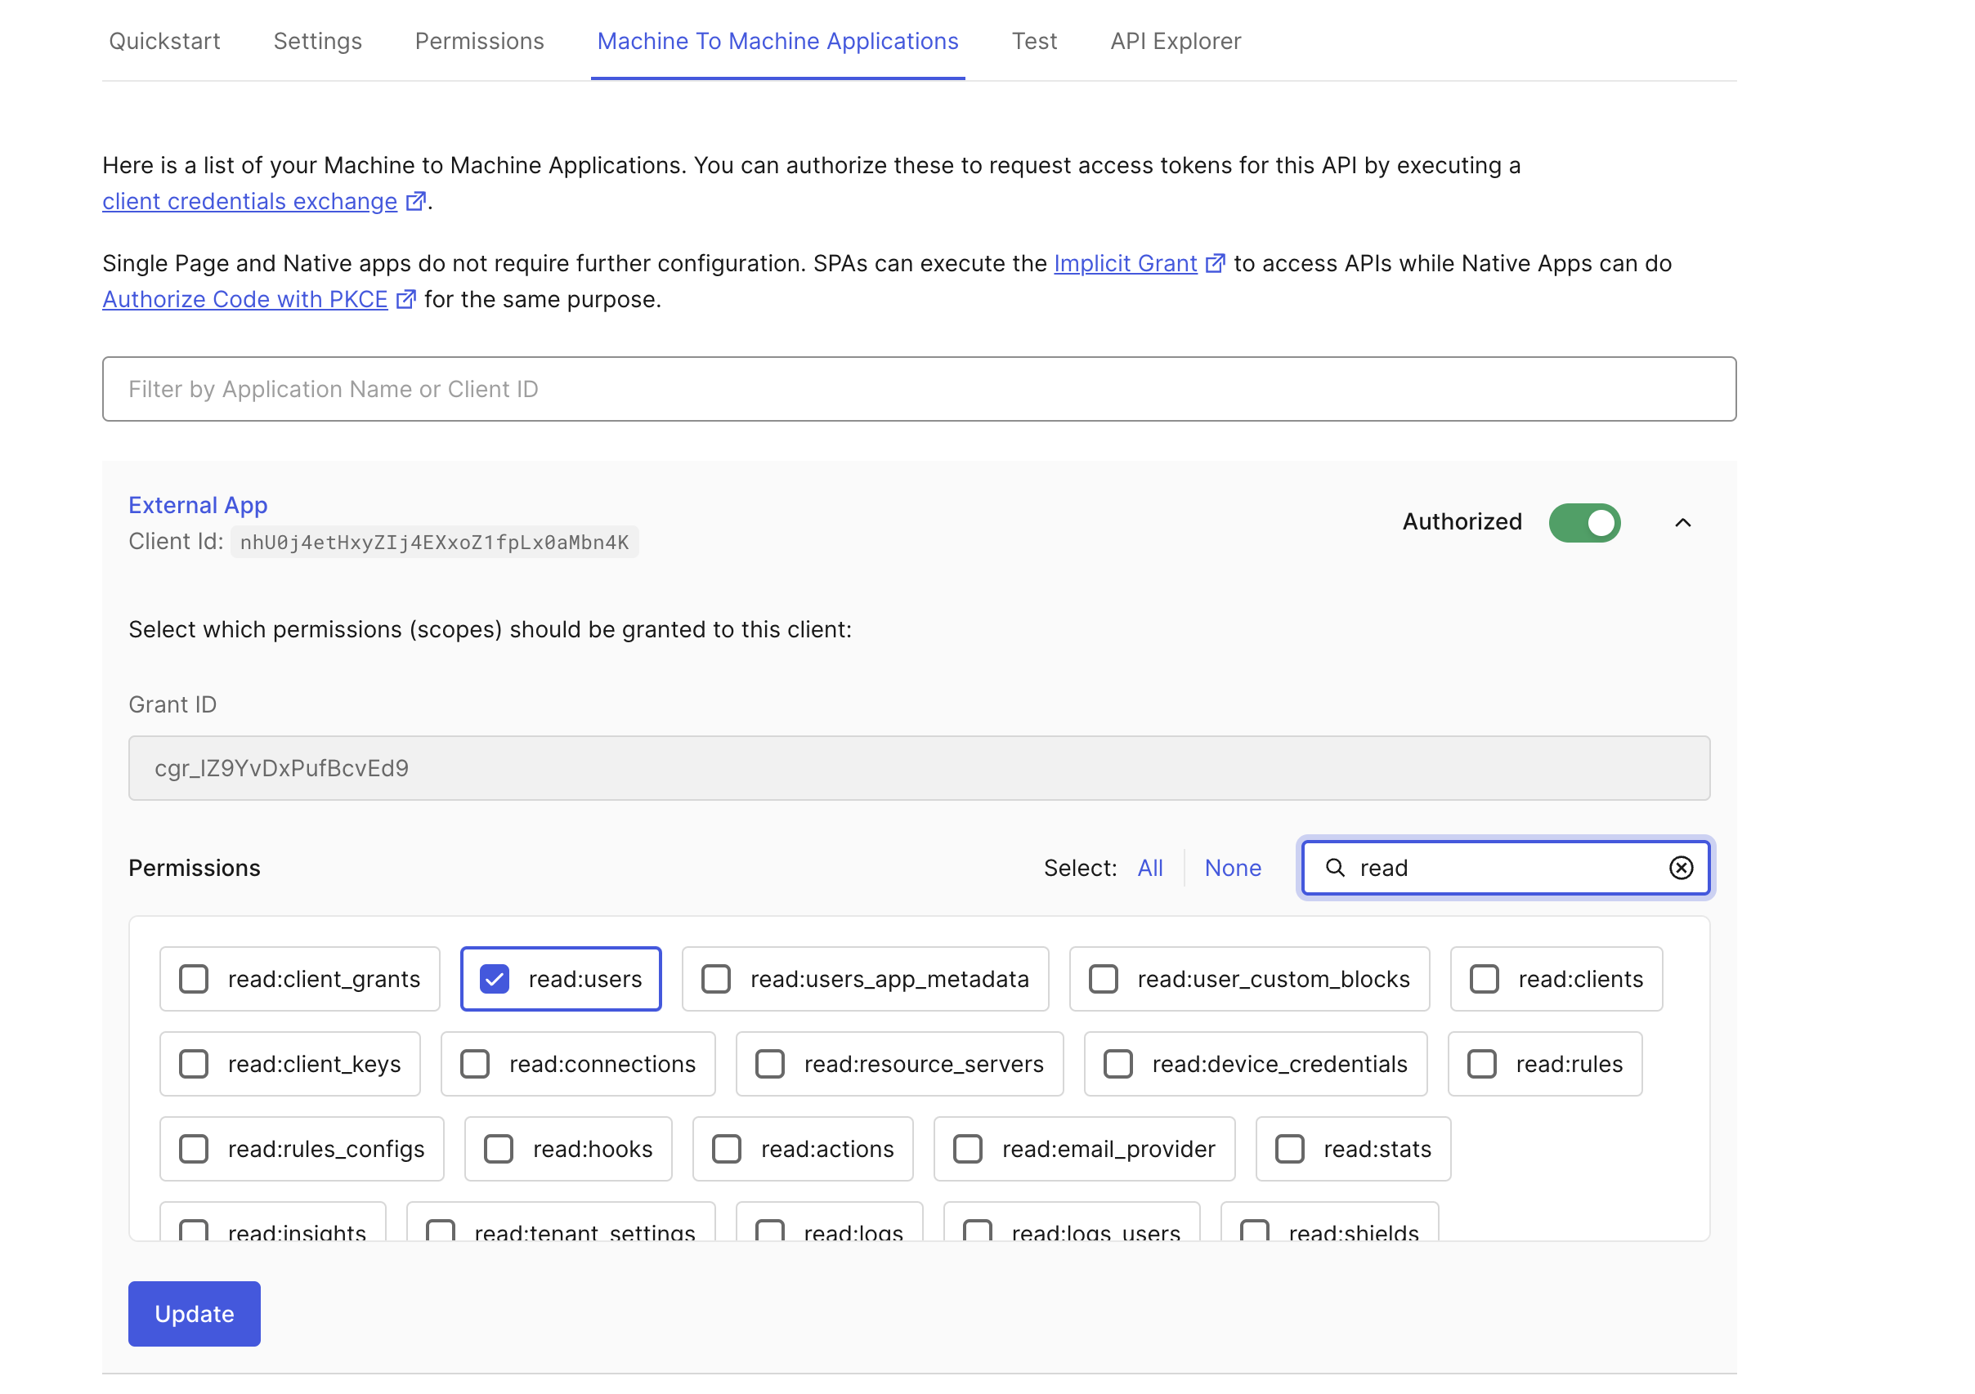Viewport: 1975px width, 1394px height.
Task: Click the magnifier icon in permissions search
Action: 1334,868
